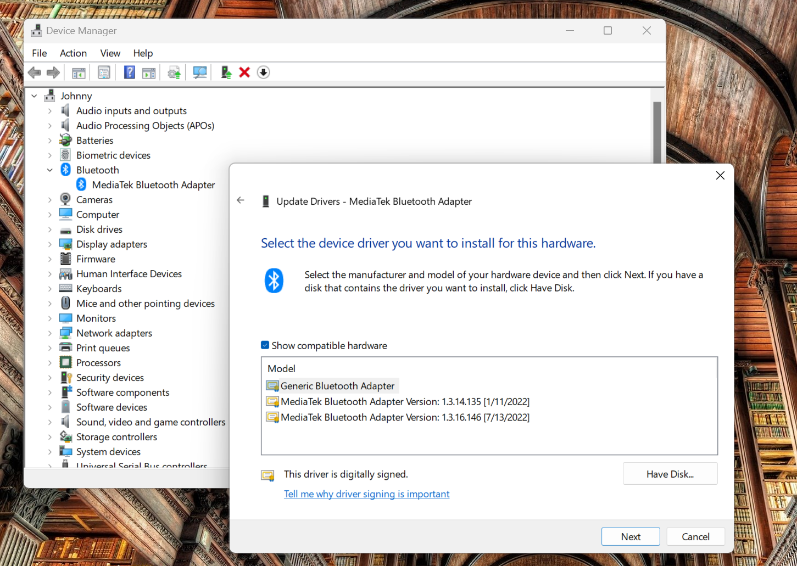Click the Keyboards category icon

(x=65, y=288)
